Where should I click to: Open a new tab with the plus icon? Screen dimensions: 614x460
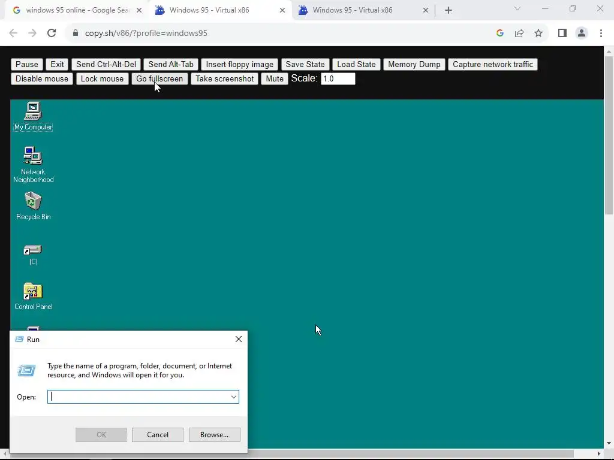[449, 10]
